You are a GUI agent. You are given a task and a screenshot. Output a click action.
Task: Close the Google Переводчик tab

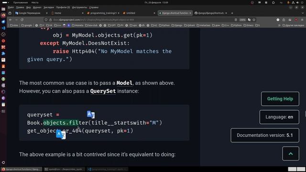[x=47, y=13]
